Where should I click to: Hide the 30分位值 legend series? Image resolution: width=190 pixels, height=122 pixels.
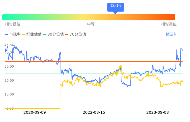click(54, 35)
